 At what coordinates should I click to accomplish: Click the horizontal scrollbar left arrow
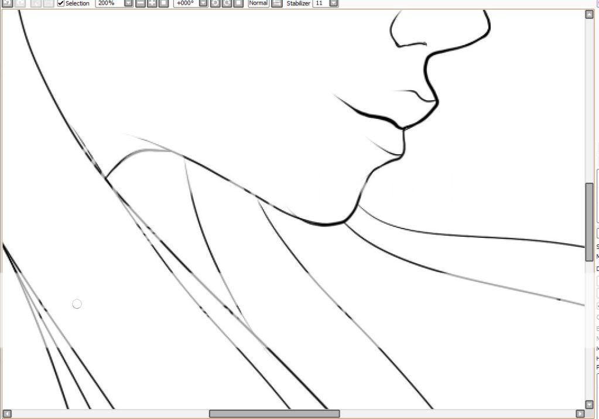coord(6,414)
